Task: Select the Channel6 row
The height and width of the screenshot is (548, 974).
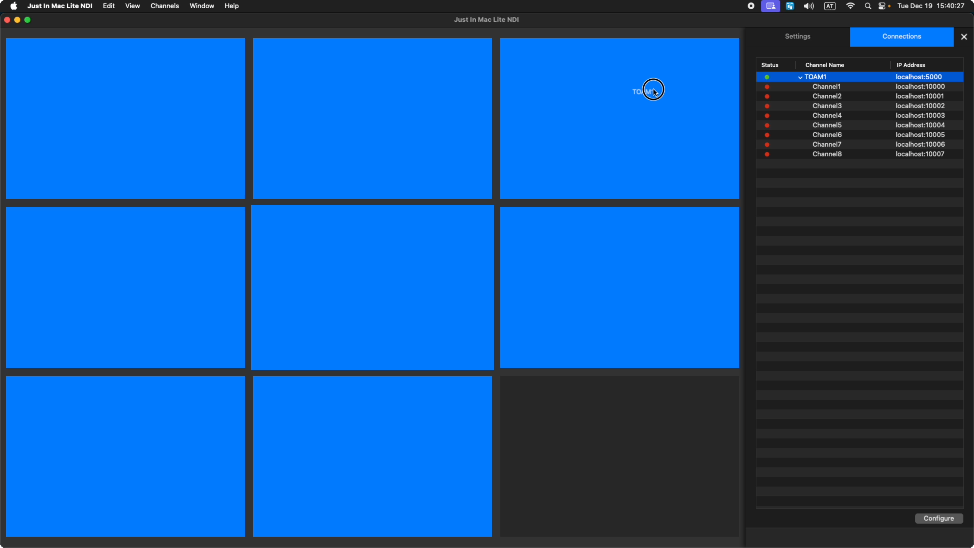Action: (859, 135)
